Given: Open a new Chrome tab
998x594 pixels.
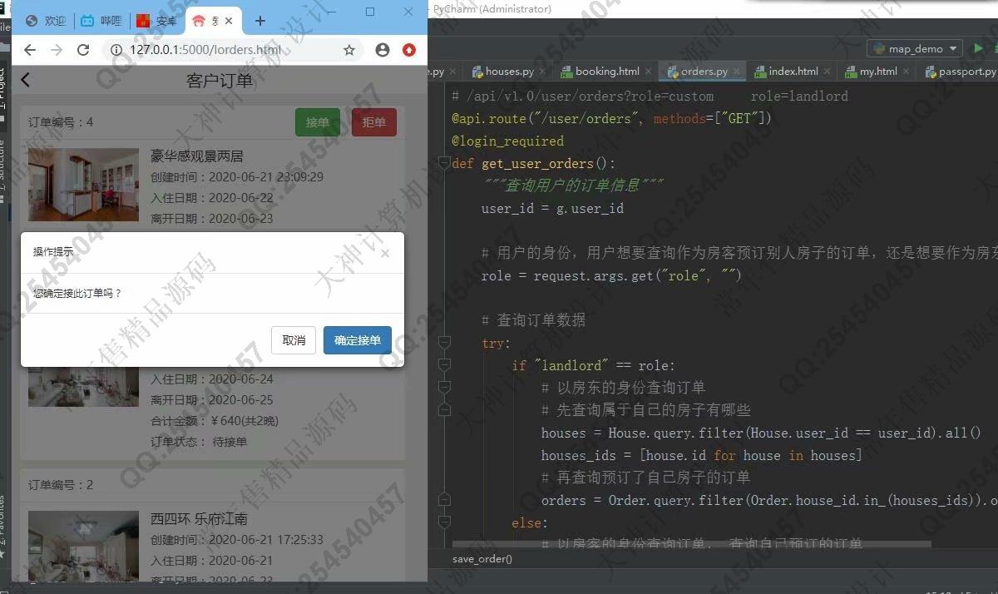Looking at the screenshot, I should click(x=260, y=21).
